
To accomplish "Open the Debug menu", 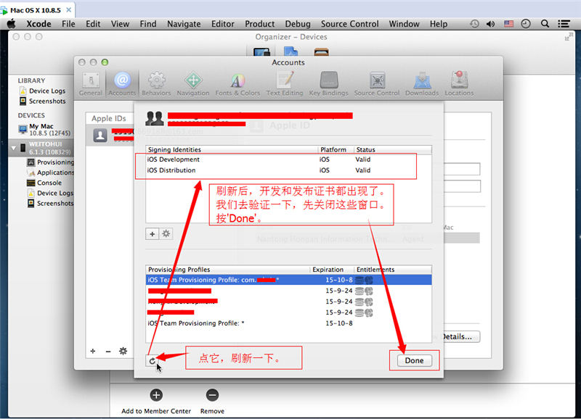I will (298, 24).
